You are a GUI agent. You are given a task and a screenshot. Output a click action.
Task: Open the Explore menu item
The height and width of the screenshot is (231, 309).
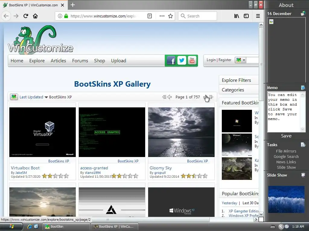click(37, 61)
